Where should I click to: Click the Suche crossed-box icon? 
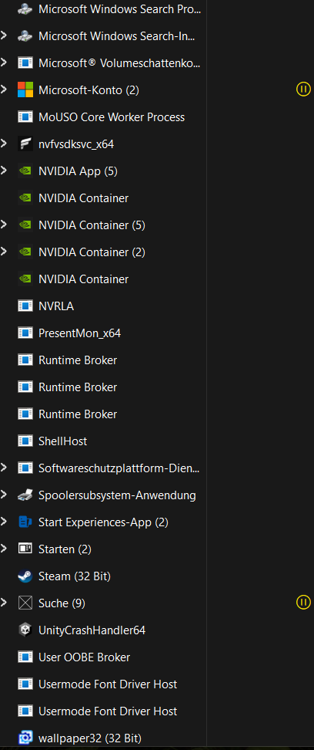[x=25, y=603]
